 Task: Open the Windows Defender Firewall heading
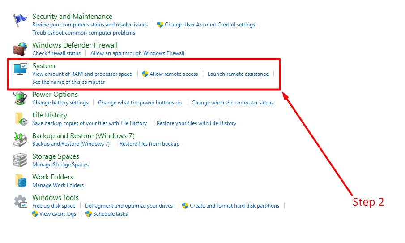pyautogui.click(x=75, y=45)
